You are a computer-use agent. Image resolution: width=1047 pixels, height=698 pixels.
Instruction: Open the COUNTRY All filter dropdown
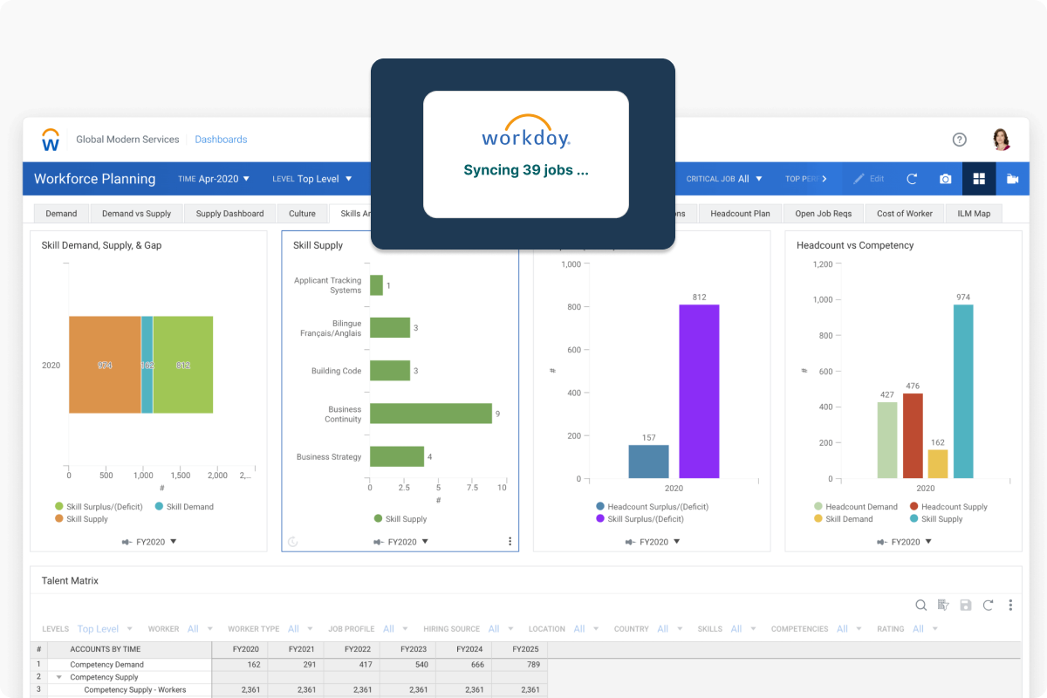tap(649, 629)
